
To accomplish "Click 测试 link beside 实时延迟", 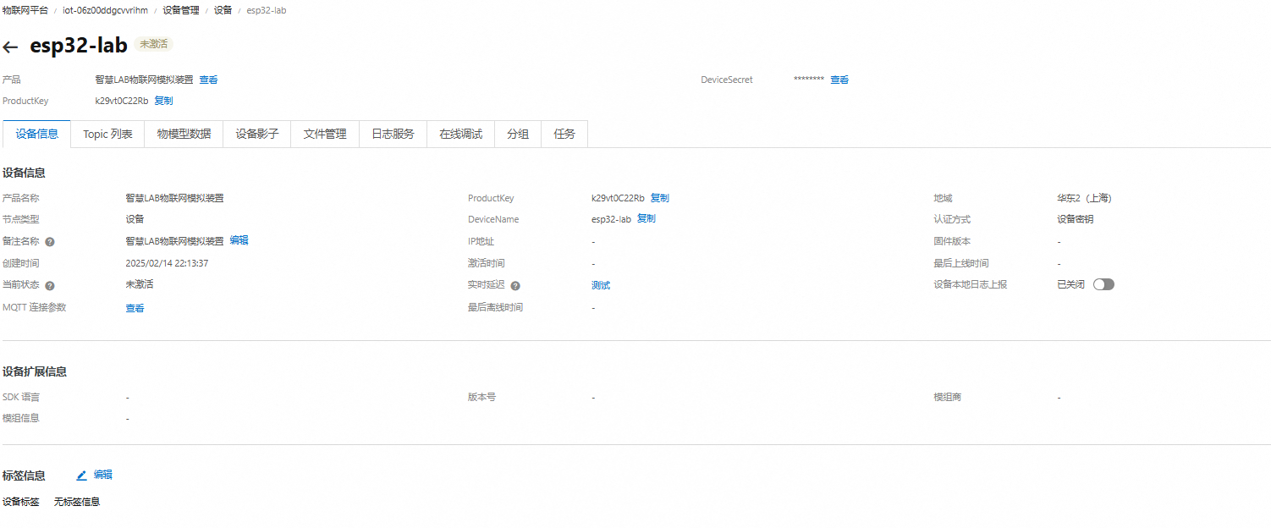I will click(x=601, y=285).
